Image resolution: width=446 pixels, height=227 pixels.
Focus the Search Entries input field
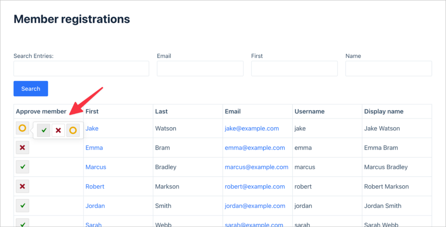[81, 69]
